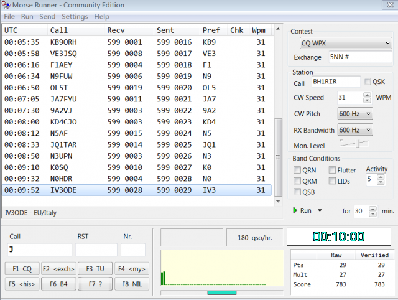Click log scrollbar up arrow

coord(278,29)
